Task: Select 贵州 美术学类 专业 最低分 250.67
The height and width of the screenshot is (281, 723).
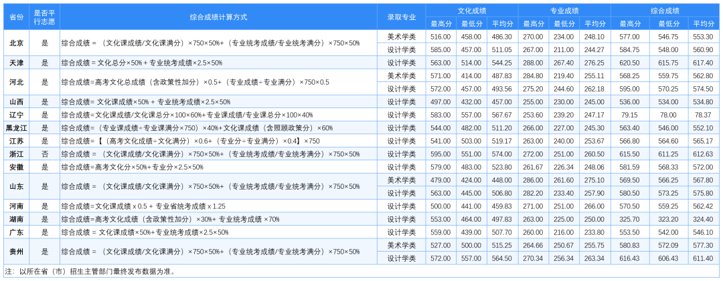Action: click(x=564, y=245)
